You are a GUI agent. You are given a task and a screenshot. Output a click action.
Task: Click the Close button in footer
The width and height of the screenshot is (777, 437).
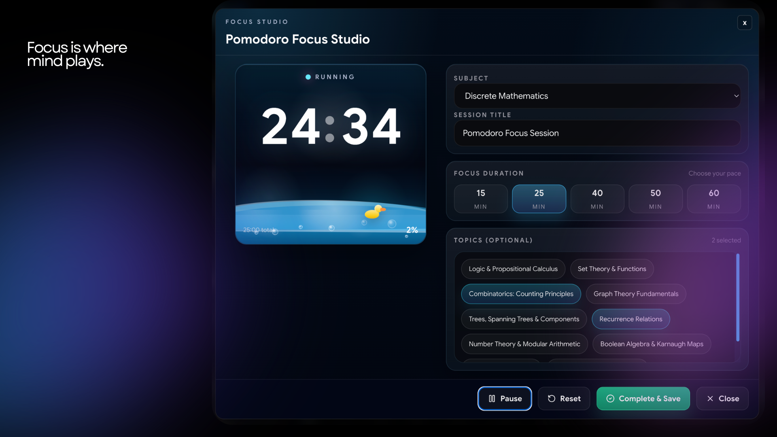point(722,399)
